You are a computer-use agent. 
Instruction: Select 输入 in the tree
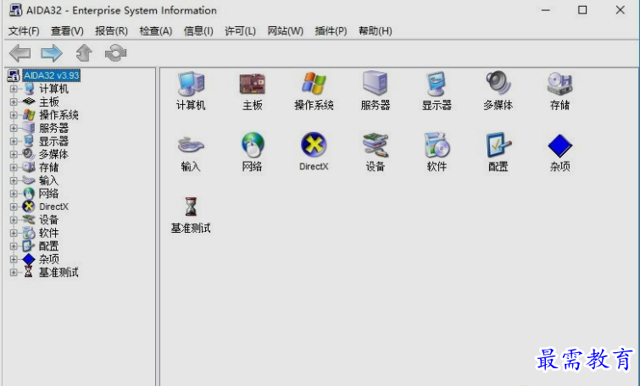point(48,180)
